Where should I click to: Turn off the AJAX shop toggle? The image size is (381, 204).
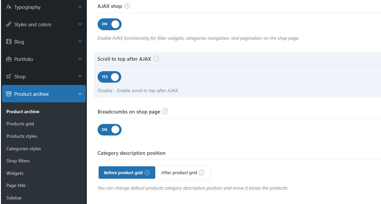109,24
